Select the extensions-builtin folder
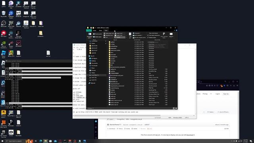The width and height of the screenshot is (254, 143). (x=115, y=50)
